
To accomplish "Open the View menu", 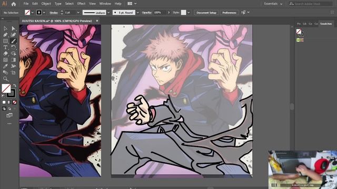I will (93, 4).
